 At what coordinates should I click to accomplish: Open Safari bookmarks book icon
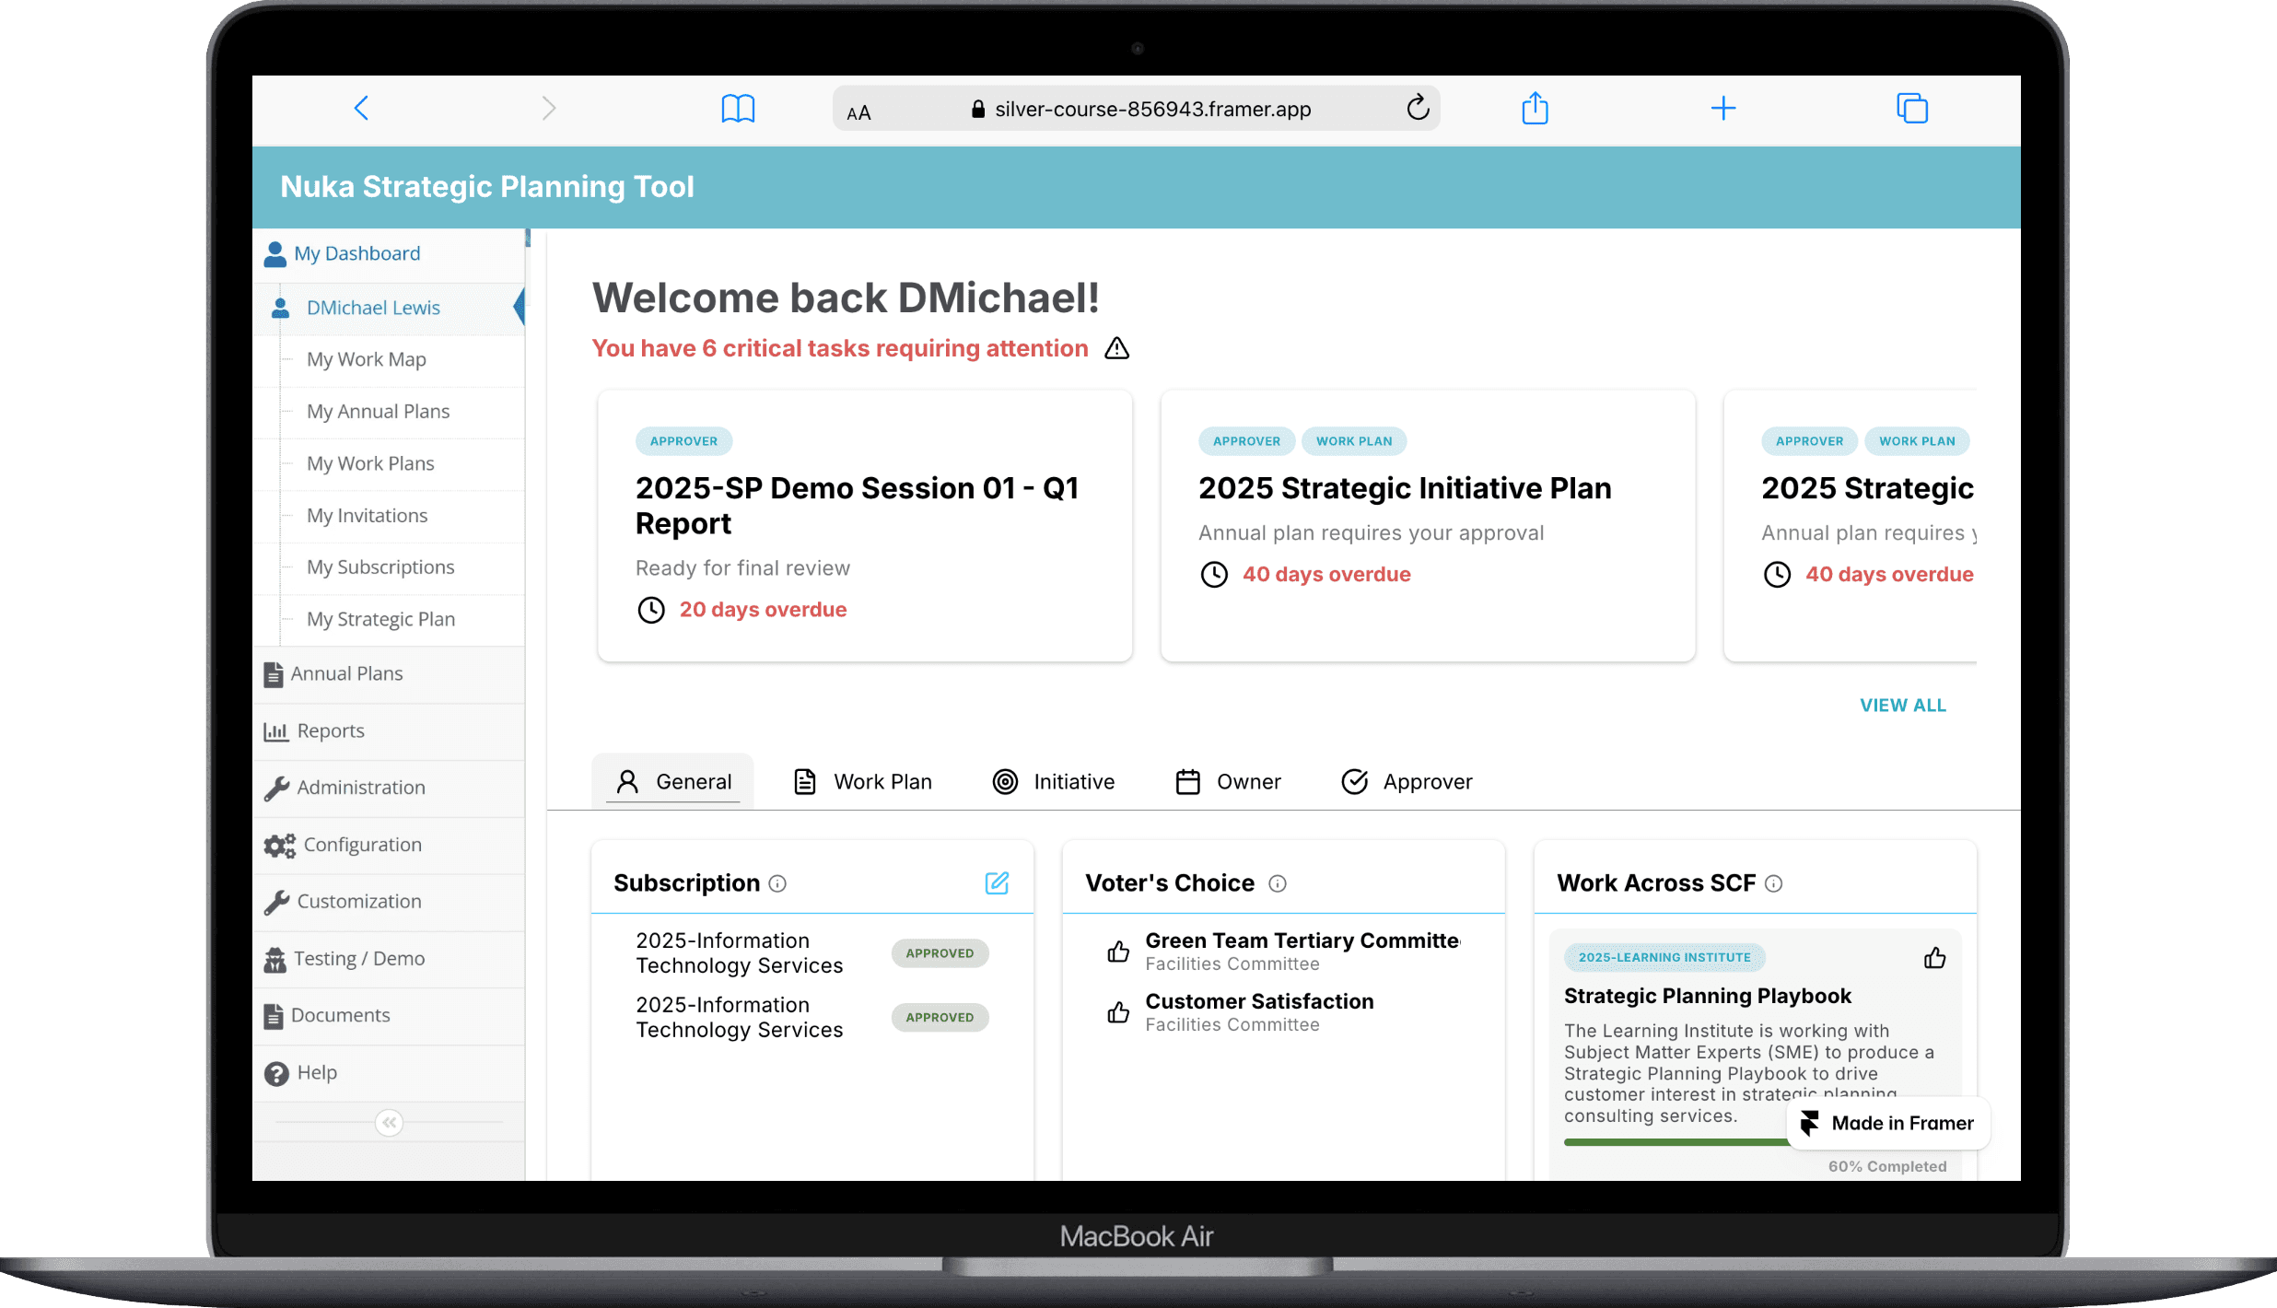tap(737, 109)
